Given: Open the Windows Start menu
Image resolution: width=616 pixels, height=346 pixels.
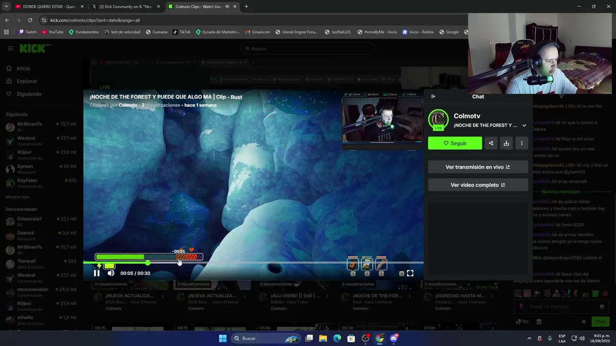Looking at the screenshot, I should [x=223, y=338].
